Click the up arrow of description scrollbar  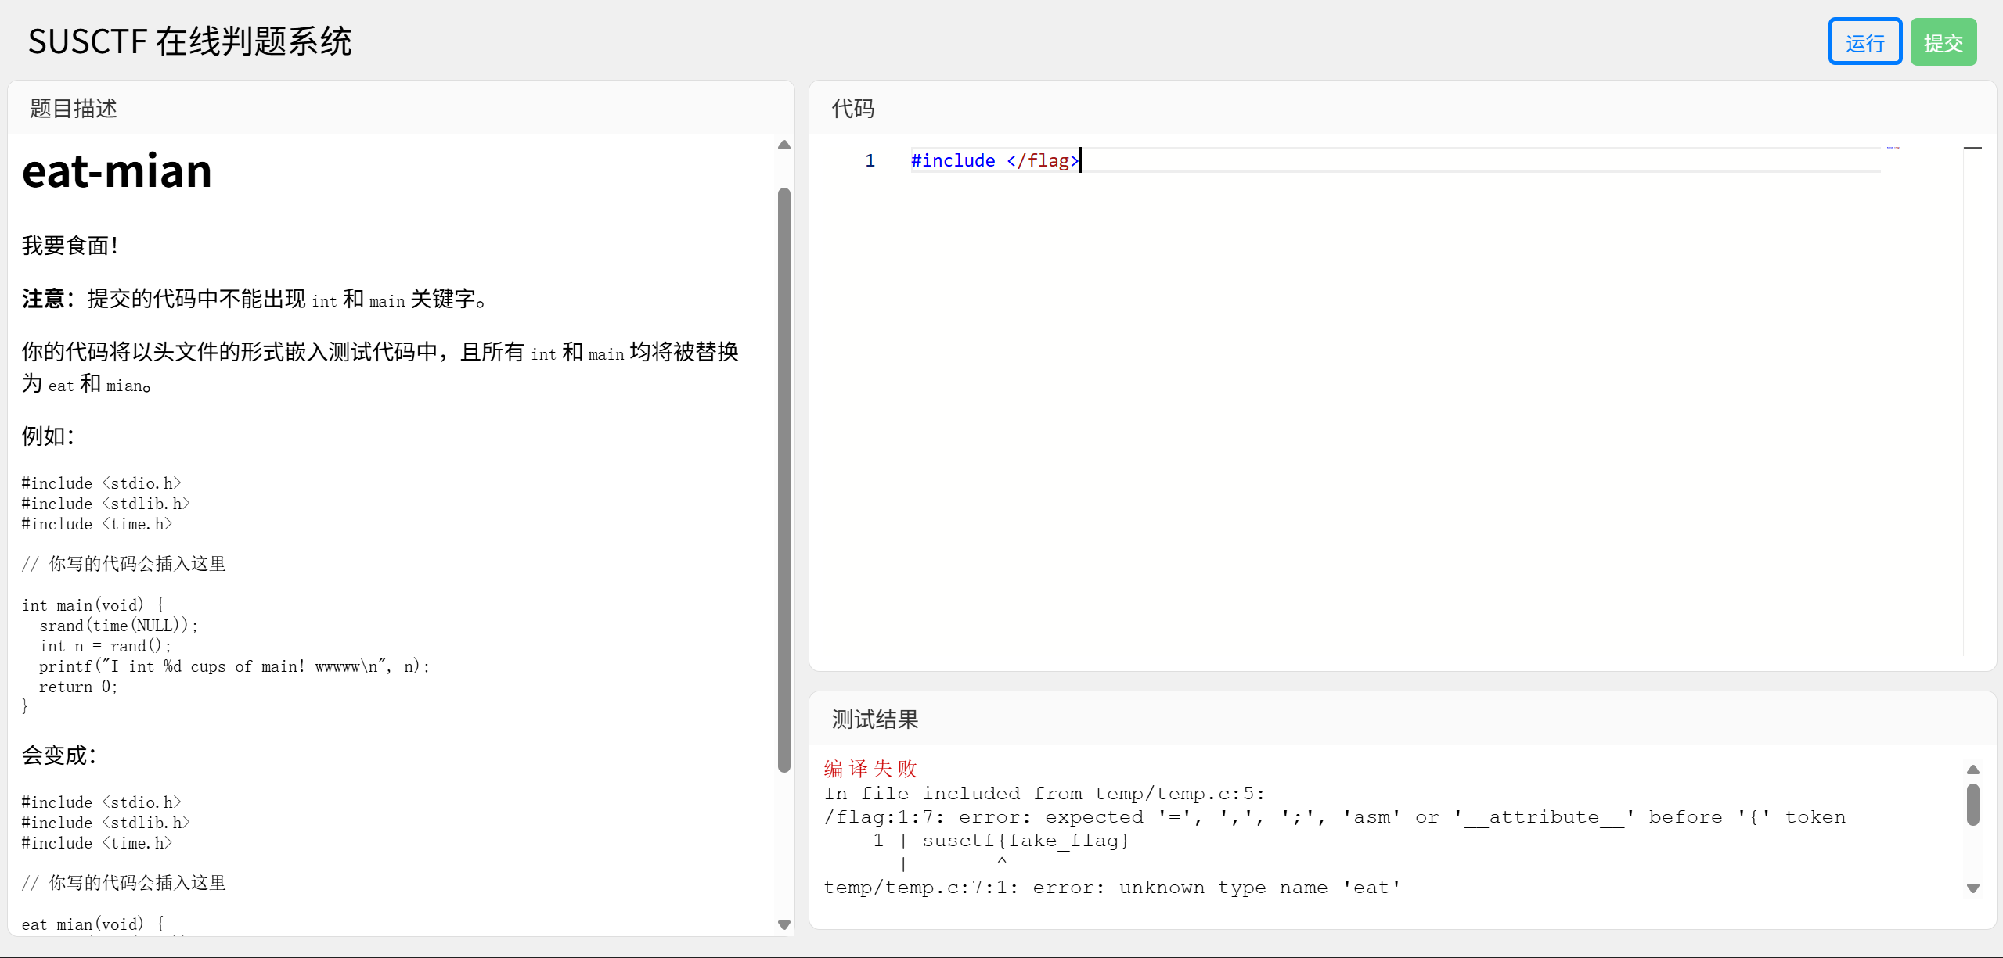[784, 145]
